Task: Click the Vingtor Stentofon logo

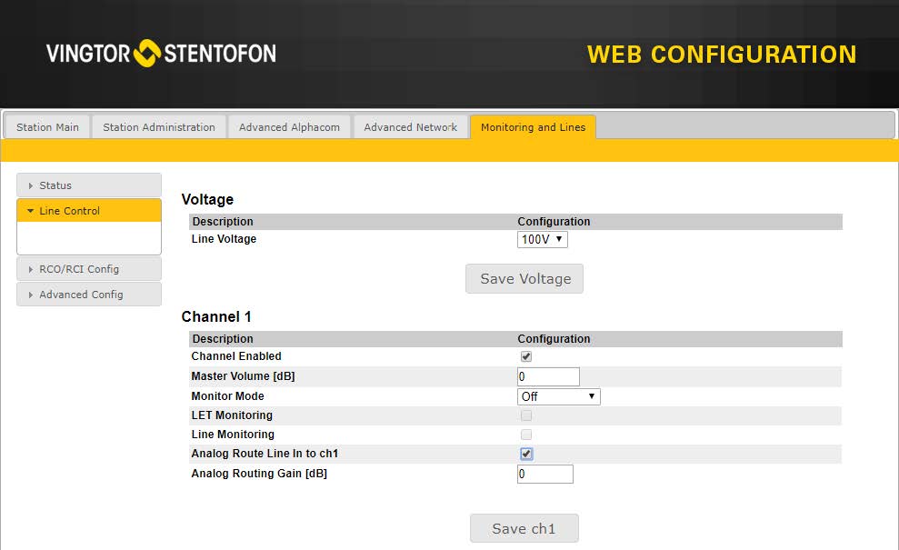Action: (x=161, y=53)
